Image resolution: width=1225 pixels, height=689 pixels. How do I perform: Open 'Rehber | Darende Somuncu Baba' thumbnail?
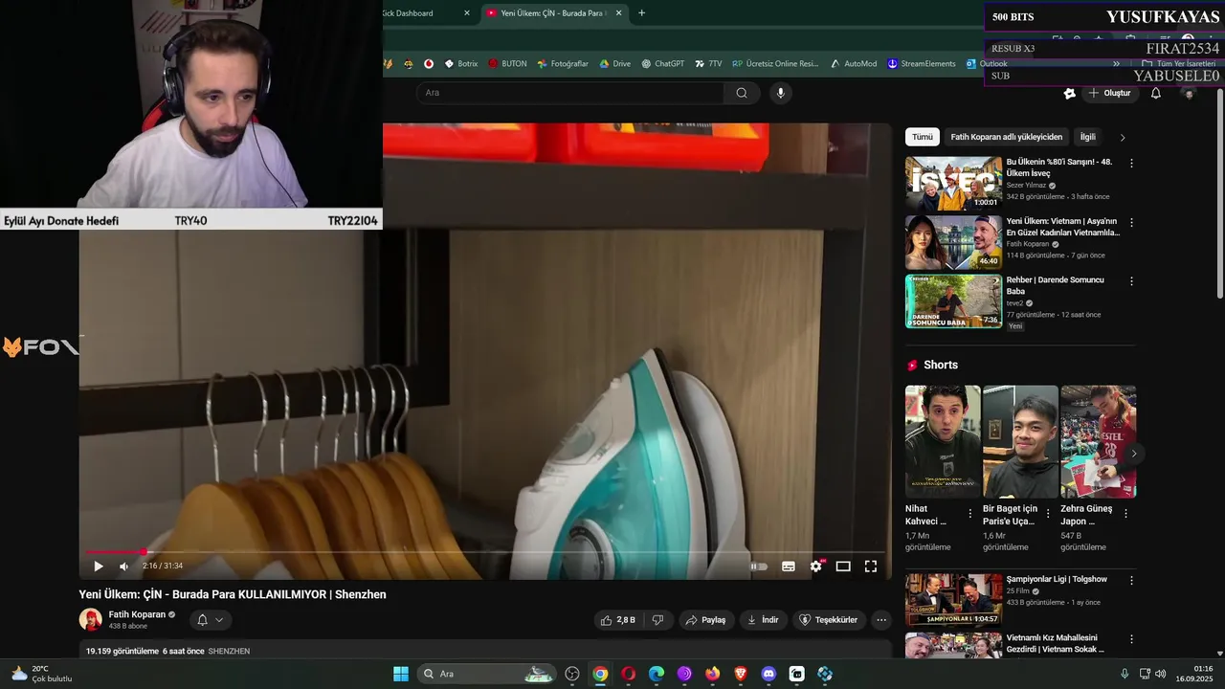click(954, 301)
